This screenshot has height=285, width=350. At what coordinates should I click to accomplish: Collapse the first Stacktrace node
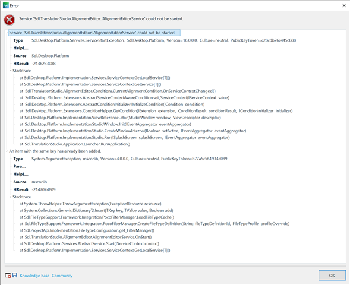tap(10, 71)
